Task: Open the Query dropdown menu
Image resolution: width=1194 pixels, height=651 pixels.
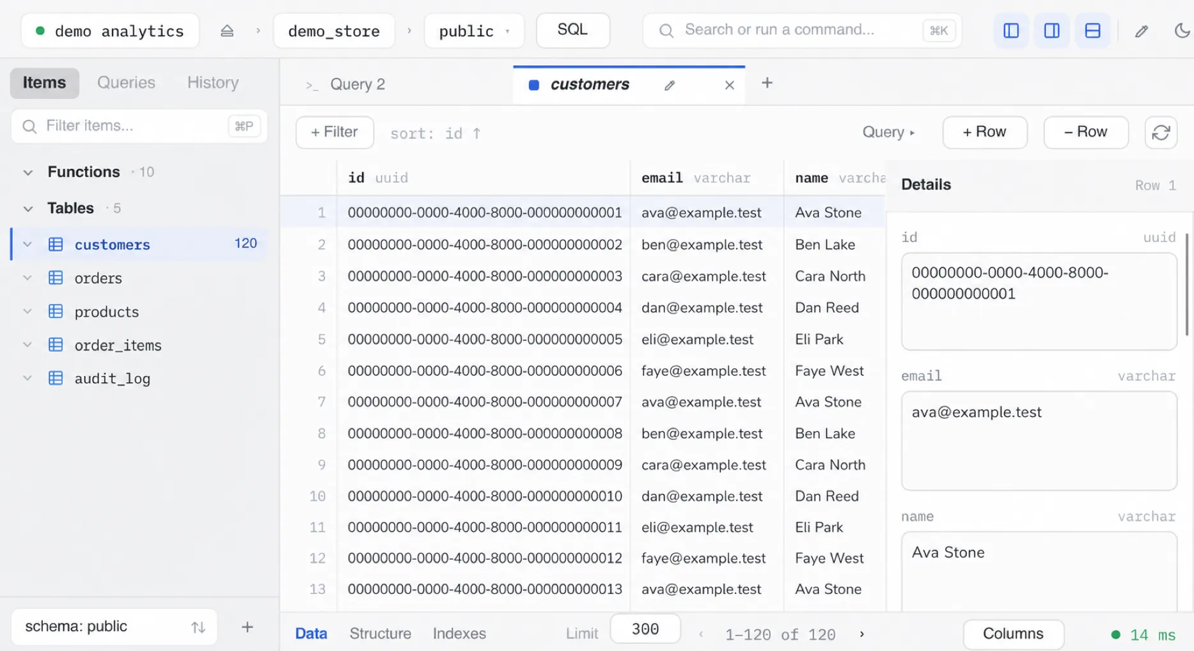Action: (888, 132)
